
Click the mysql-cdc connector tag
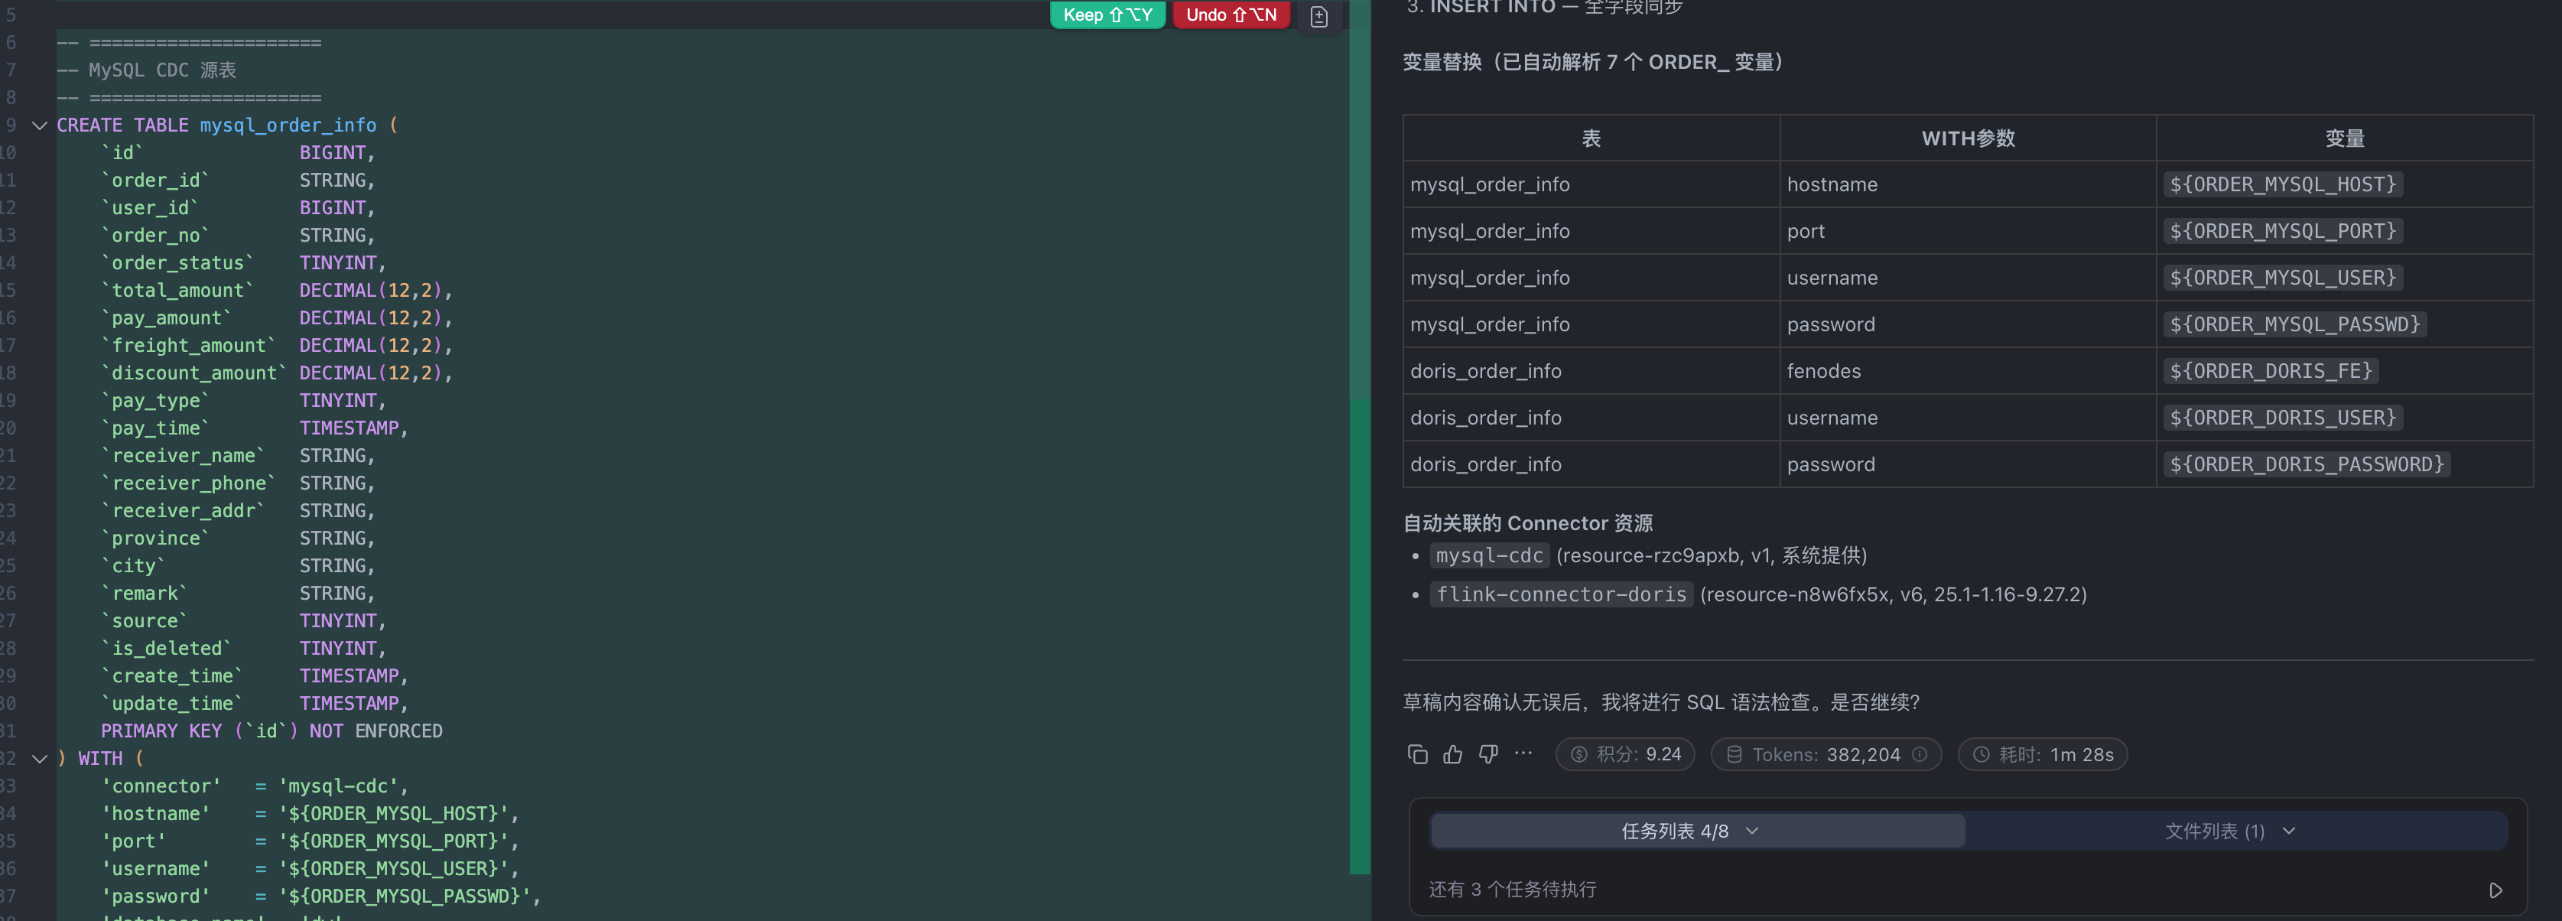(x=1489, y=555)
